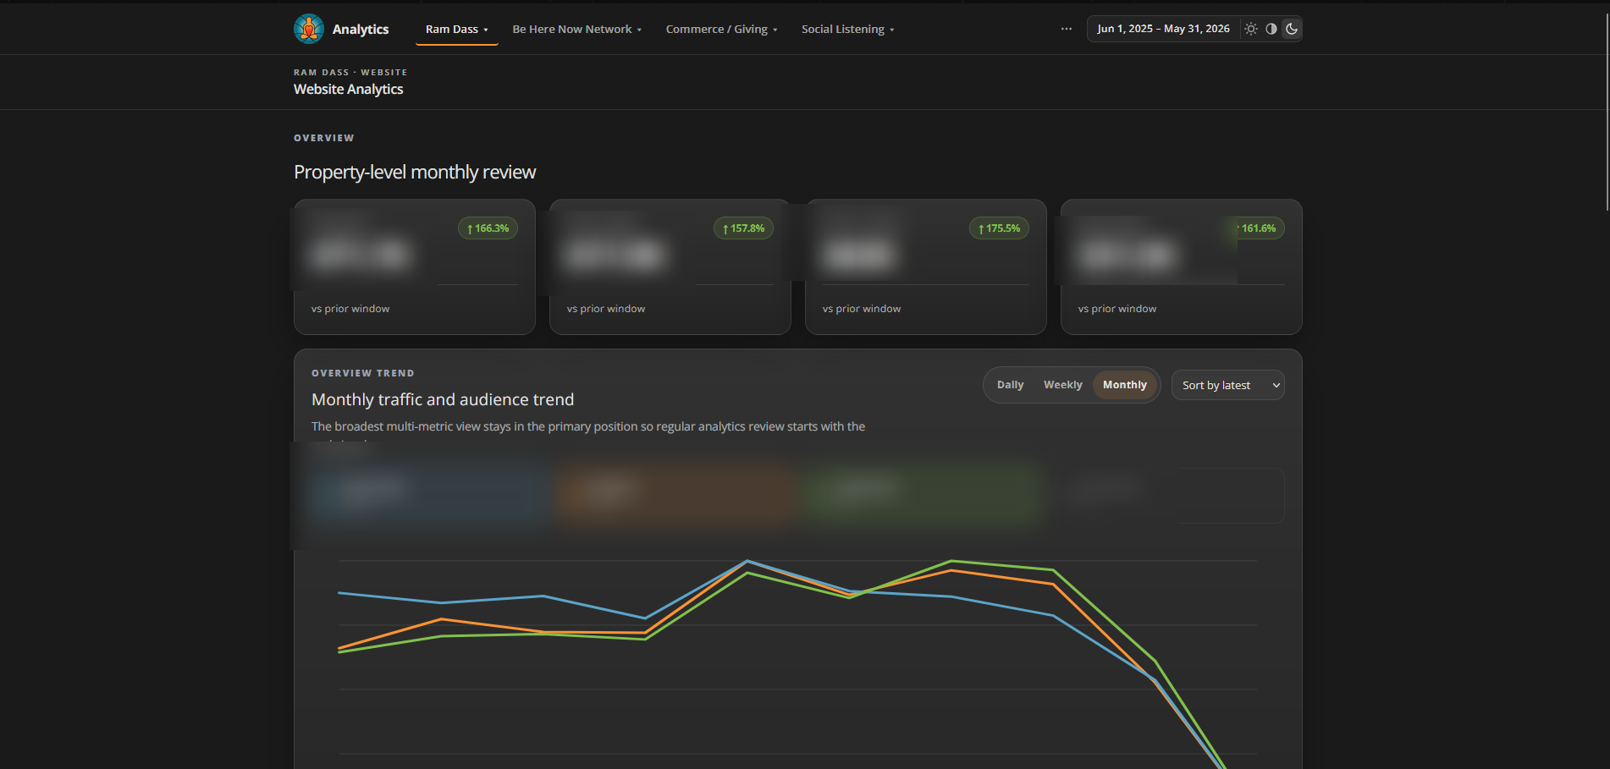The height and width of the screenshot is (769, 1610).
Task: Click Monthly traffic and audience trend title
Action: (443, 399)
